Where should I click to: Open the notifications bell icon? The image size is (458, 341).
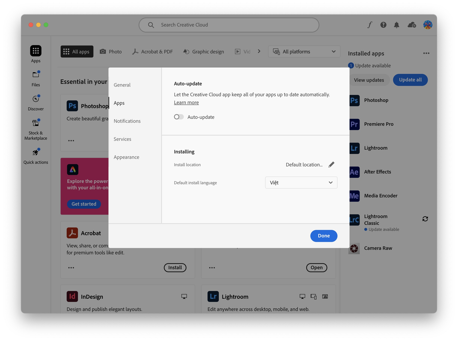click(396, 25)
